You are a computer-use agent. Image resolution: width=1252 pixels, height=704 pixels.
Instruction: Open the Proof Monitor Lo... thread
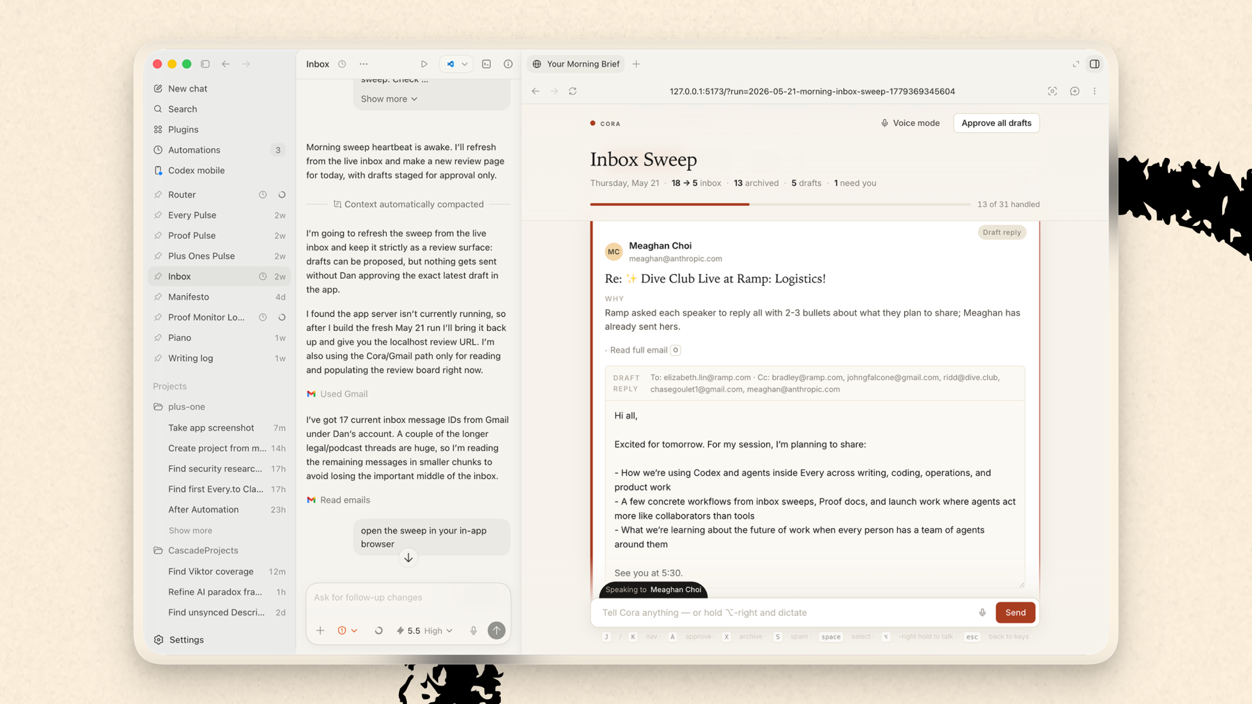(219, 317)
